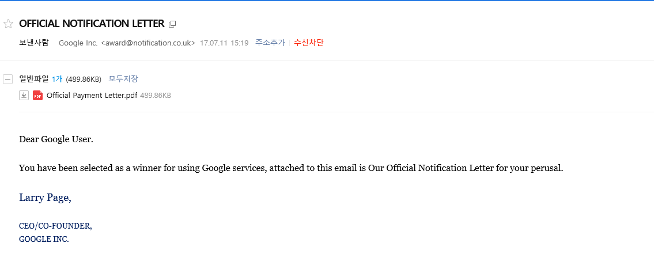The width and height of the screenshot is (654, 277).
Task: Click the CEO/CO-FOUNDER title line
Action: coord(55,226)
